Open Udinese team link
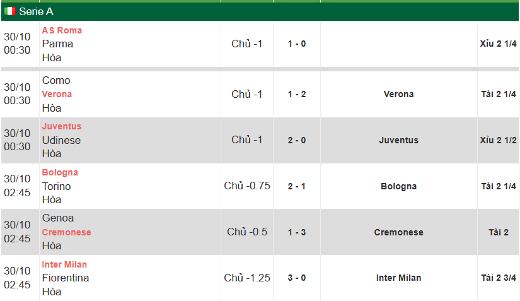Image resolution: width=520 pixels, height=301 pixels. [61, 140]
